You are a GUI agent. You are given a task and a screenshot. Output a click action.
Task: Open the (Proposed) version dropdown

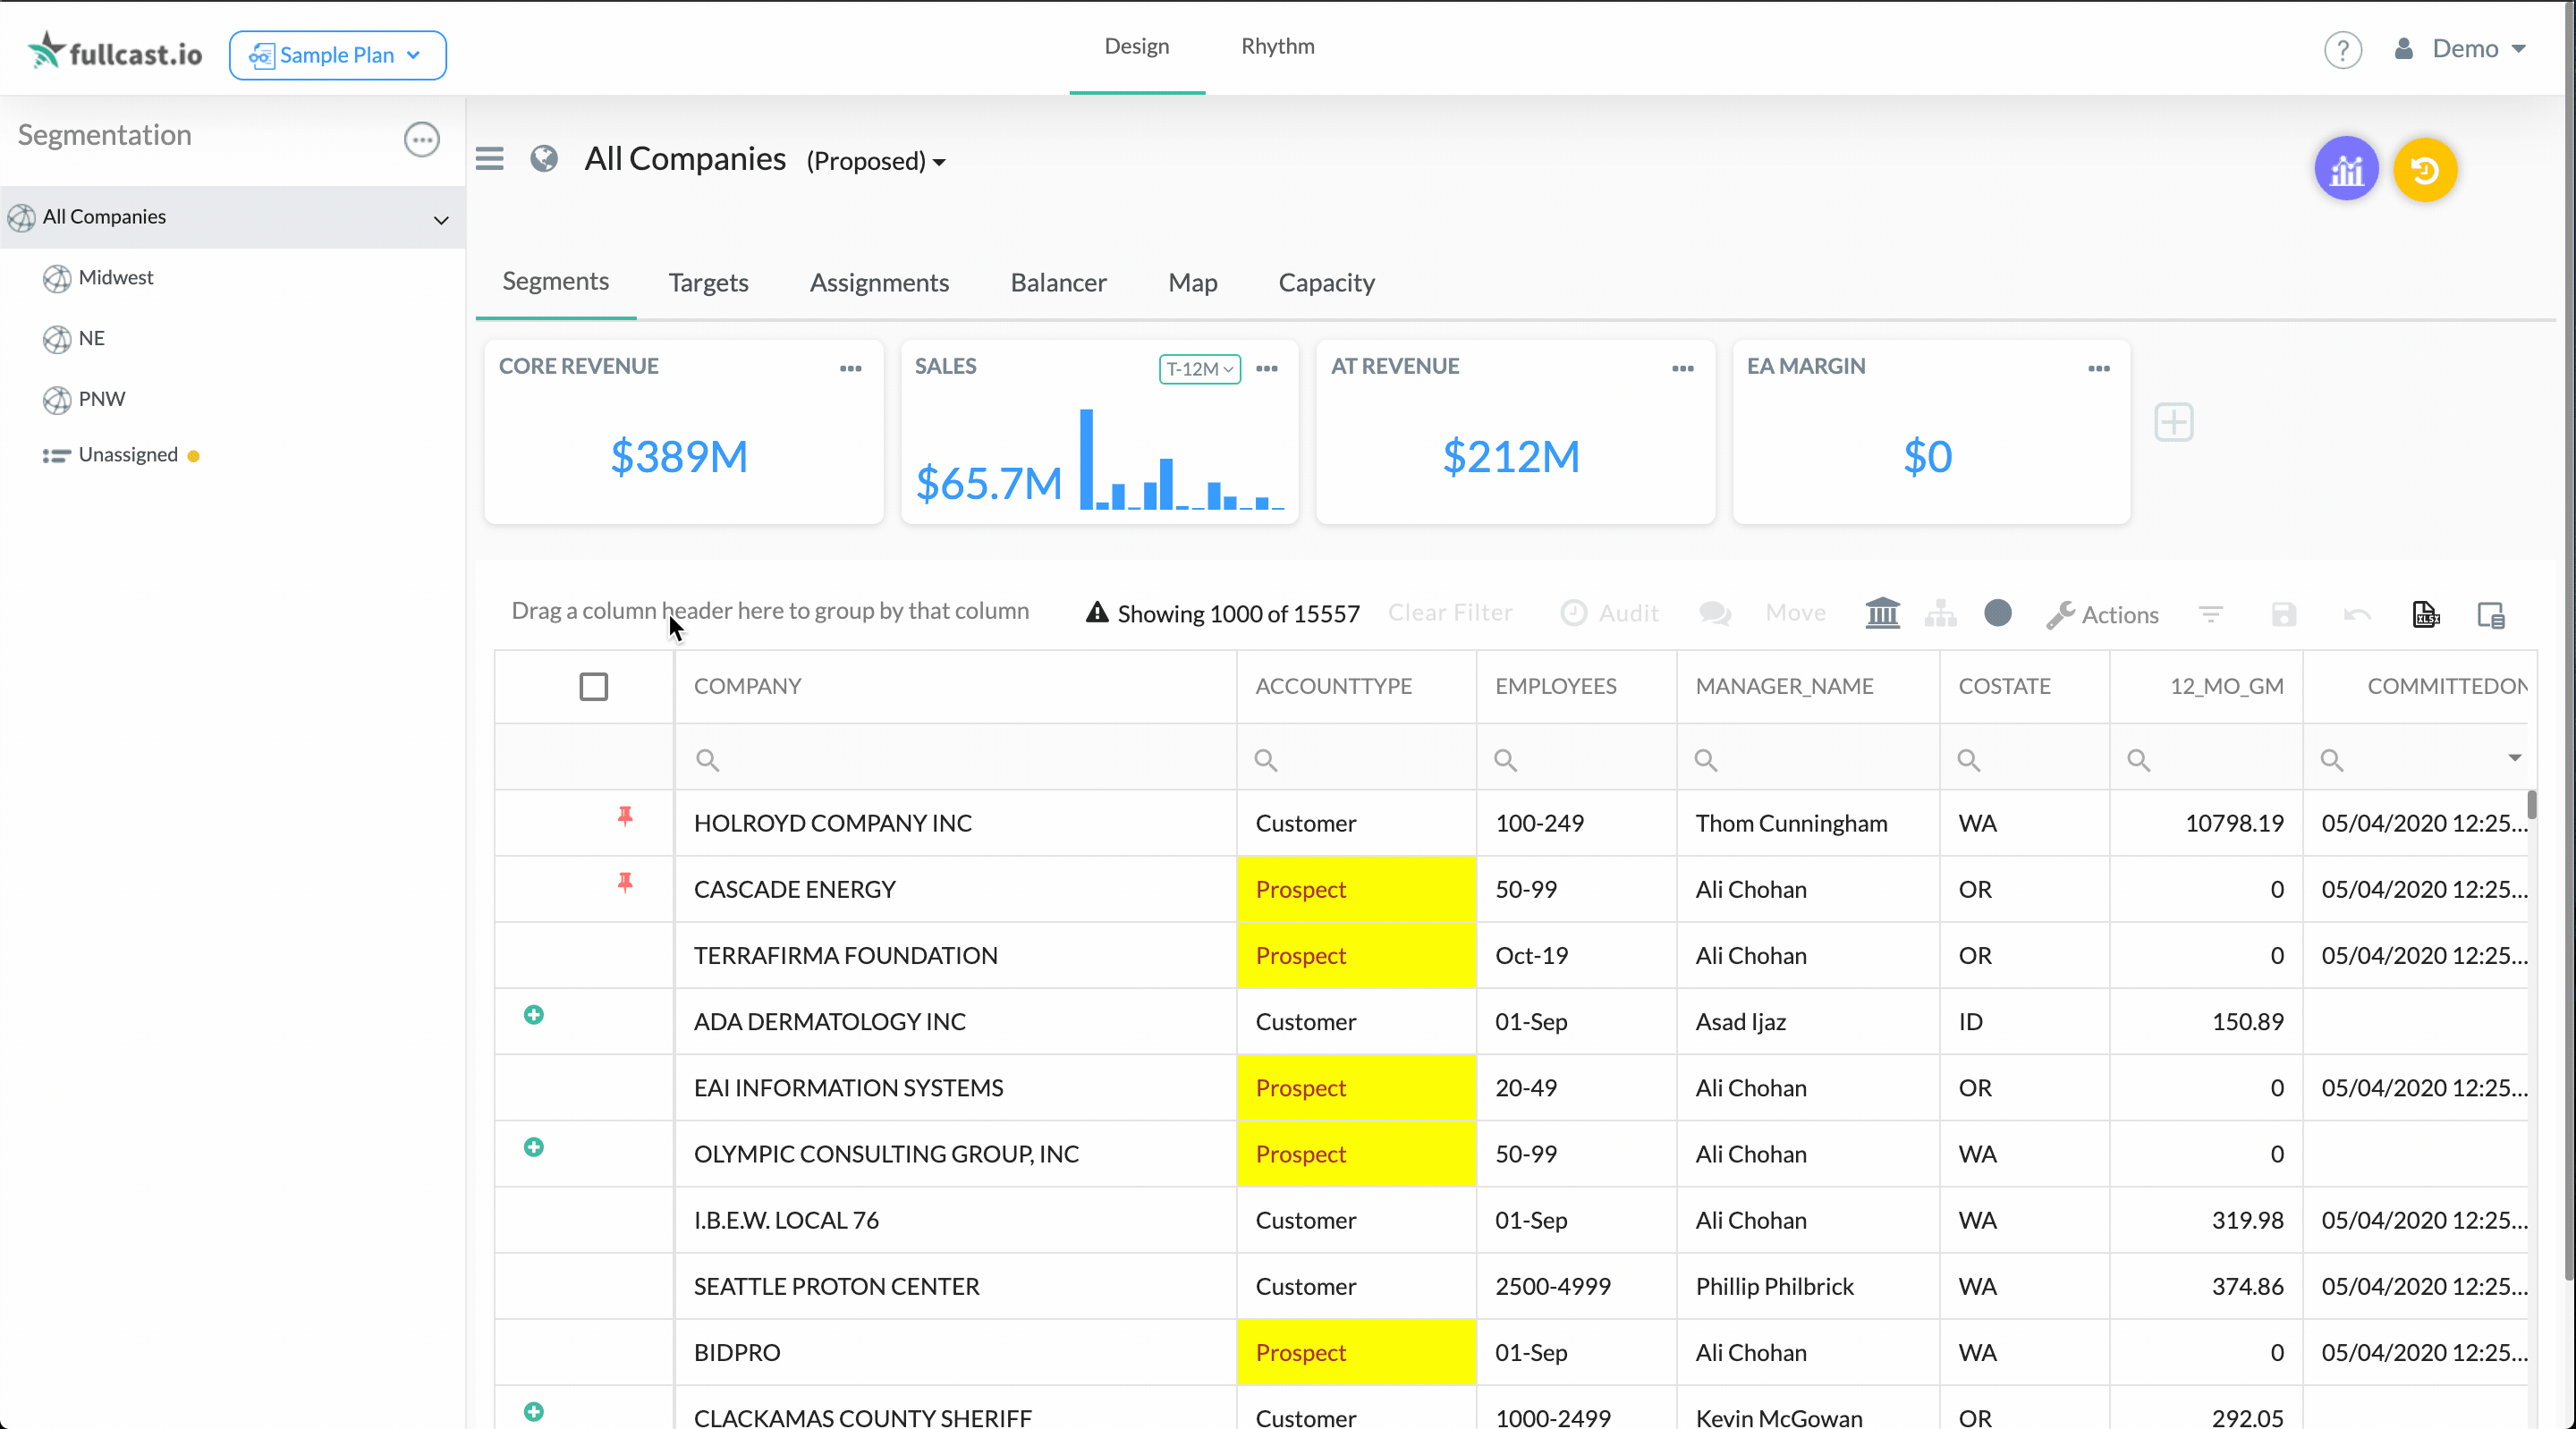point(876,161)
